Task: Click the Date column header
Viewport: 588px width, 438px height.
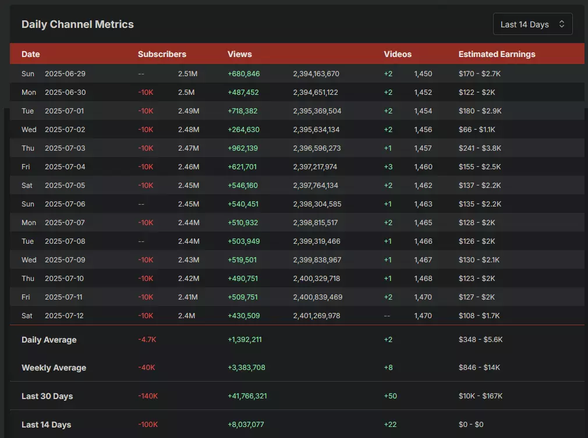Action: 31,54
